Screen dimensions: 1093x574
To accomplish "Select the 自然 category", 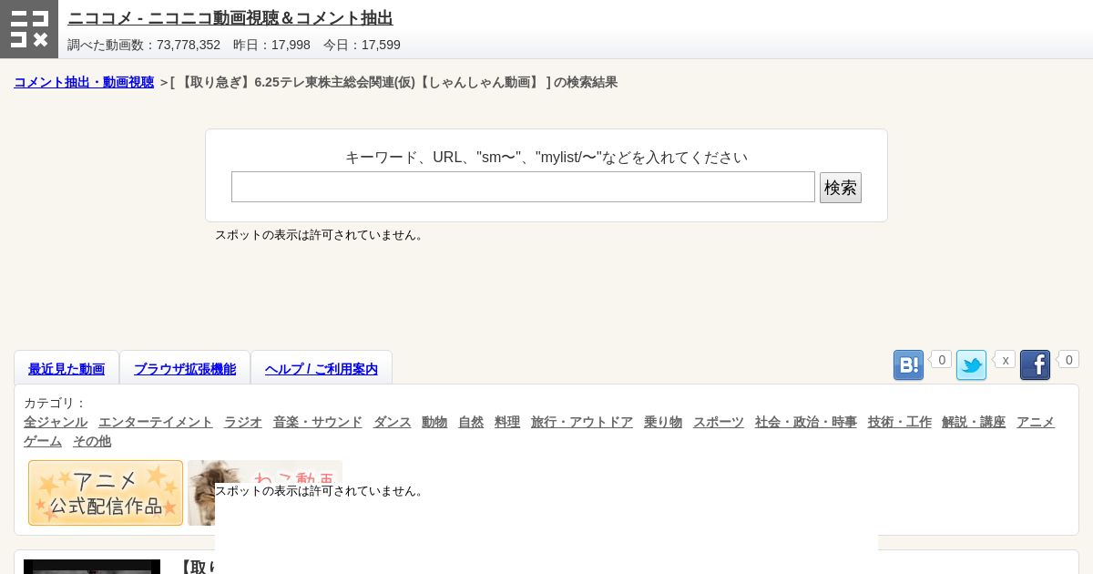I will pyautogui.click(x=471, y=422).
